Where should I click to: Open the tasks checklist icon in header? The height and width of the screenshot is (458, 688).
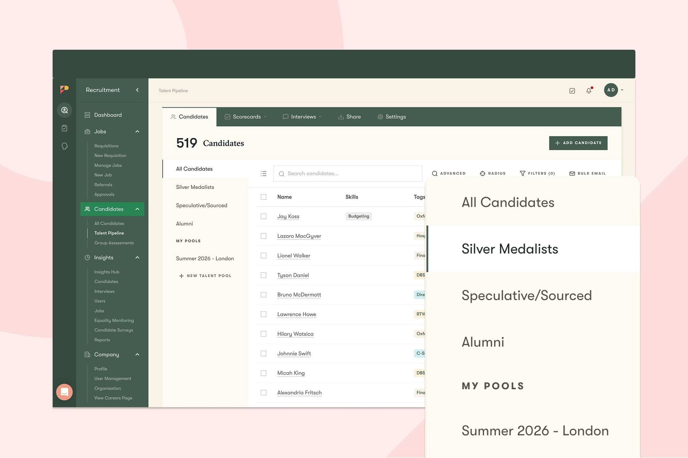point(572,91)
